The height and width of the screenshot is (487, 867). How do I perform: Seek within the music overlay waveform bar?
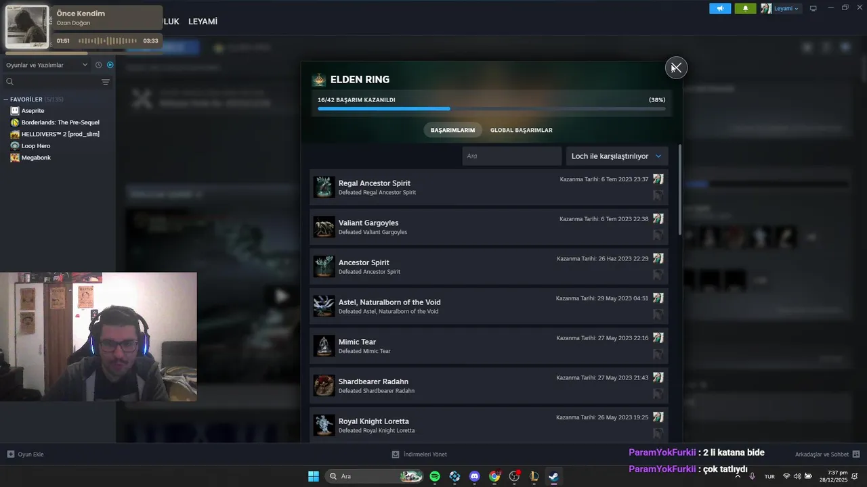tap(108, 41)
